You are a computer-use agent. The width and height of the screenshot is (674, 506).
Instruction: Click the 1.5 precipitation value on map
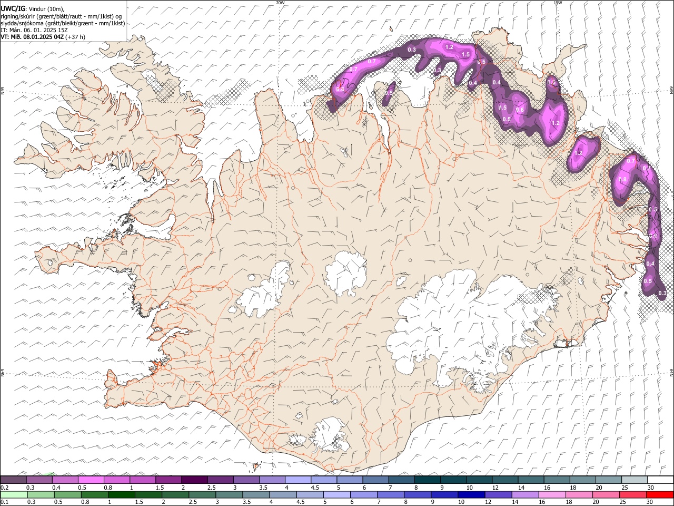(x=465, y=54)
